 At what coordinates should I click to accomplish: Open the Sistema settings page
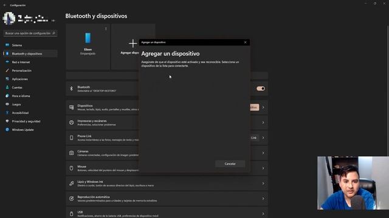(x=30, y=45)
